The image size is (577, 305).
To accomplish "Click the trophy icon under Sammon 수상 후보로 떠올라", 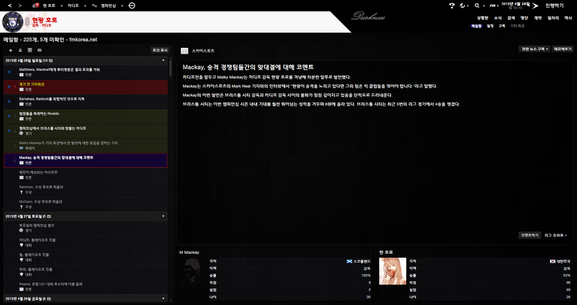I will pos(21,192).
